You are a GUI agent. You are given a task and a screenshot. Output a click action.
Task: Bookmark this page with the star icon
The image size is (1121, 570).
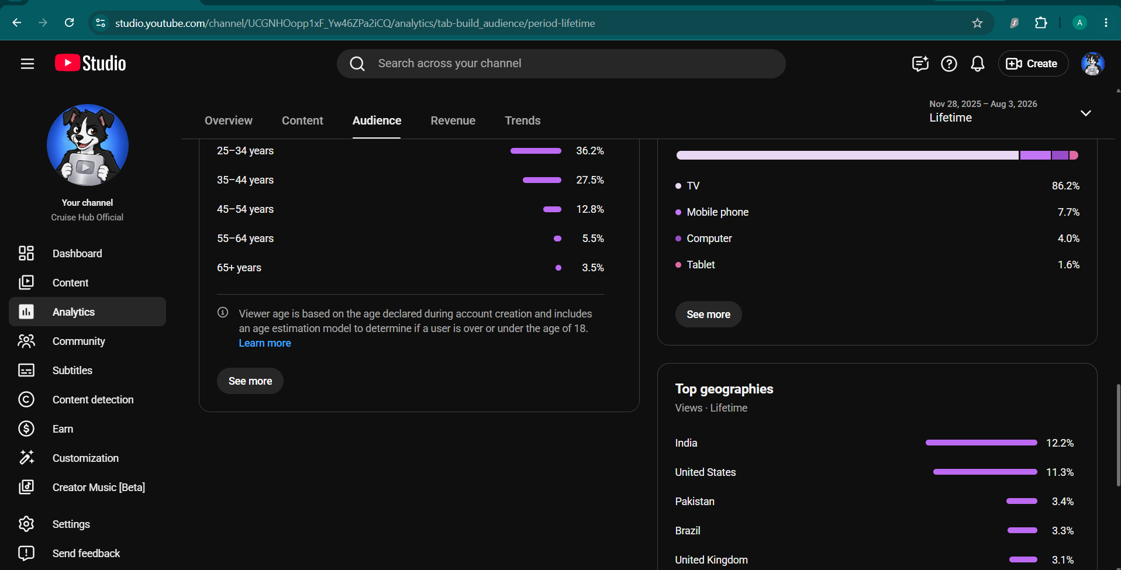(x=977, y=23)
